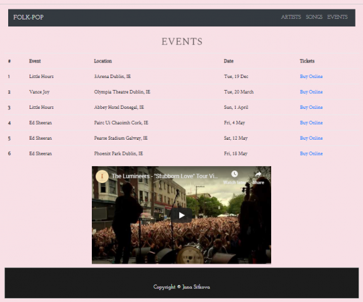Open the ARTISTS navigation page
Image resolution: width=363 pixels, height=302 pixels.
tap(291, 17)
